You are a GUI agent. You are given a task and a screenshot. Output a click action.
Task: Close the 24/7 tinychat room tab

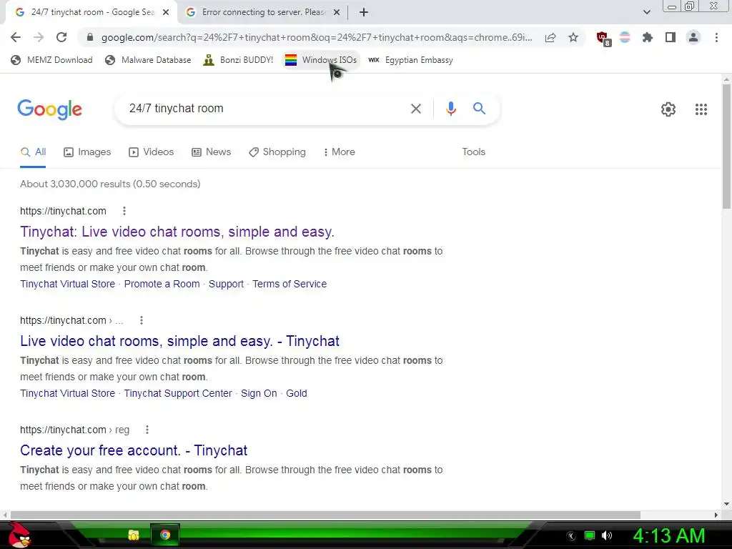click(166, 12)
